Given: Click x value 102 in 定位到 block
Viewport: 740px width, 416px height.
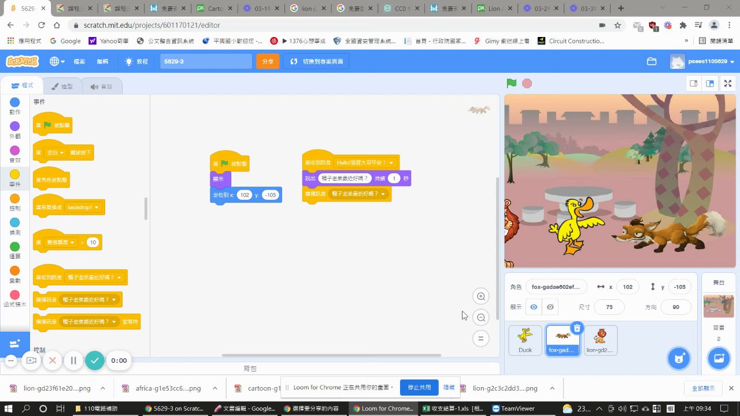Looking at the screenshot, I should (x=245, y=195).
